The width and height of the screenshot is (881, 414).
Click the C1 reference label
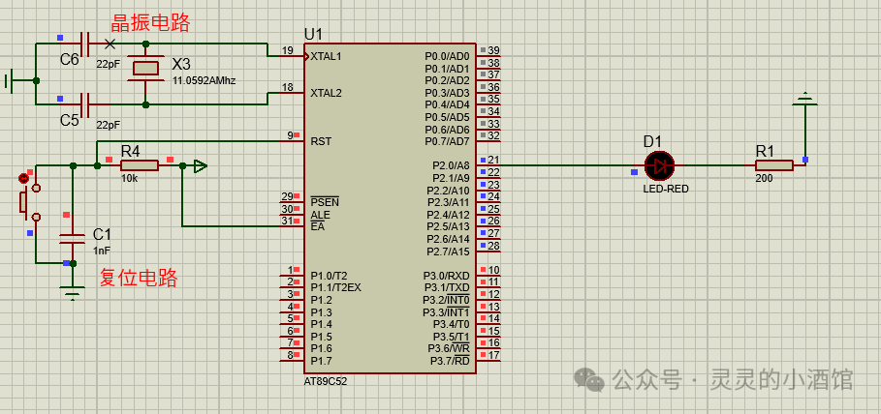[x=102, y=234]
